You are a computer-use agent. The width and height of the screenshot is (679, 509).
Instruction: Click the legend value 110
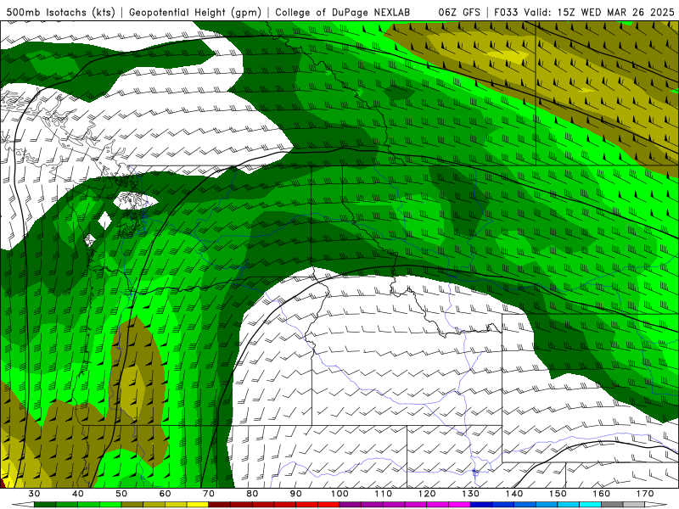(x=384, y=494)
